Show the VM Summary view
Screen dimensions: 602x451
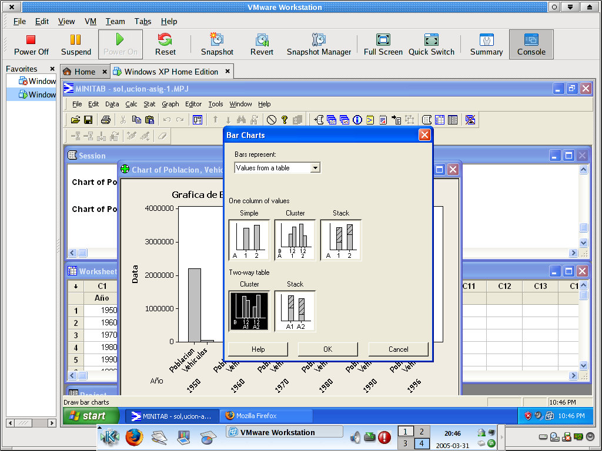486,45
